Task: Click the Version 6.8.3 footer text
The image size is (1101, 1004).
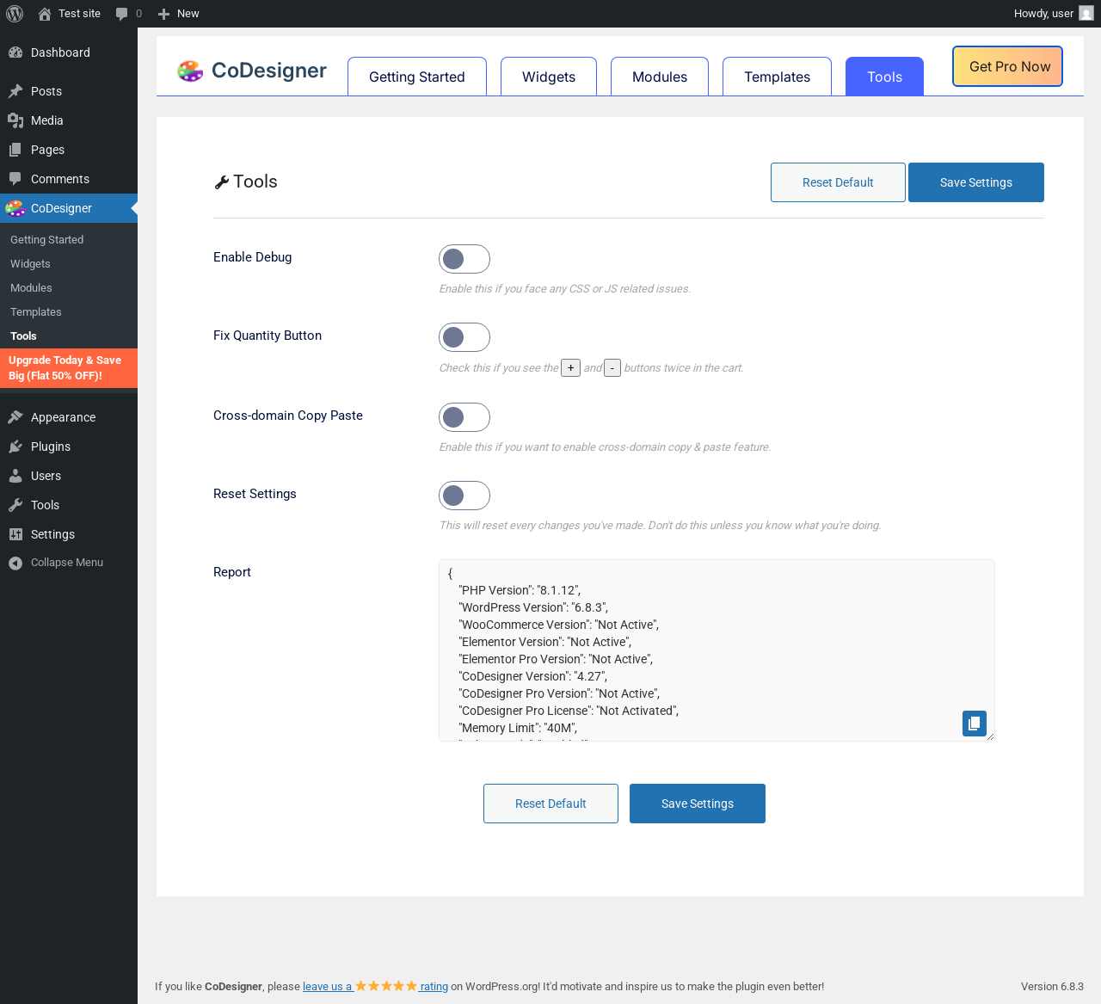Action: 1052,987
